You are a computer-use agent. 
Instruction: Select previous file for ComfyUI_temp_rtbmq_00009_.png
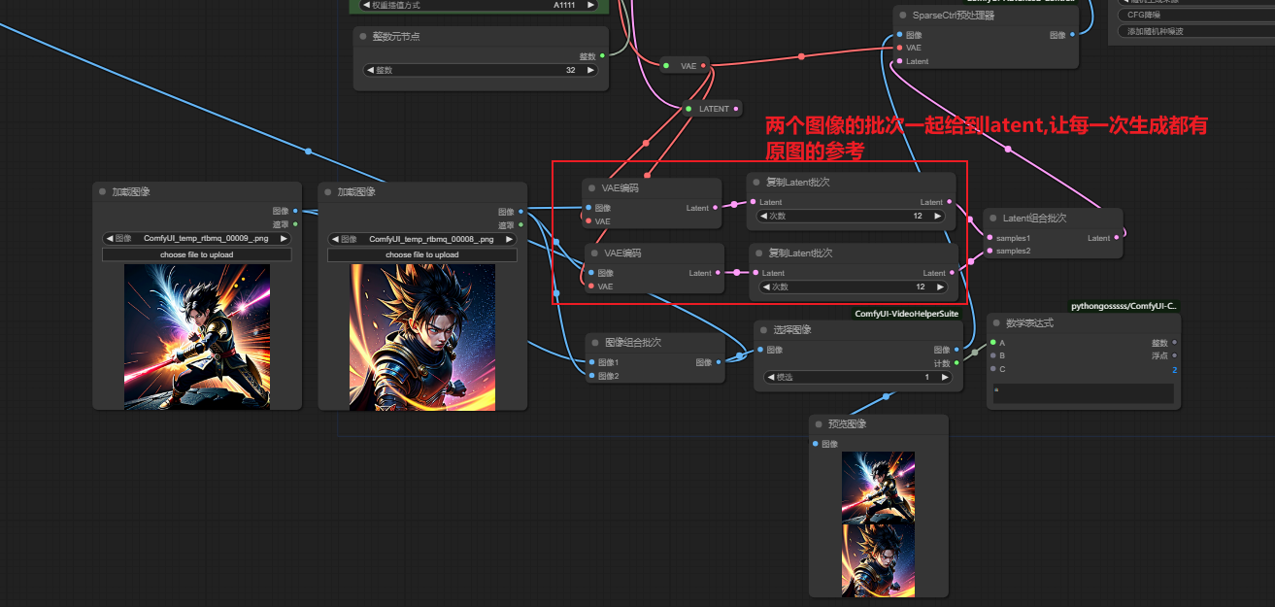coord(109,239)
